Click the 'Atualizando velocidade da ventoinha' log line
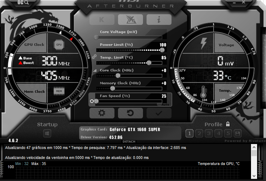 pos(77,158)
